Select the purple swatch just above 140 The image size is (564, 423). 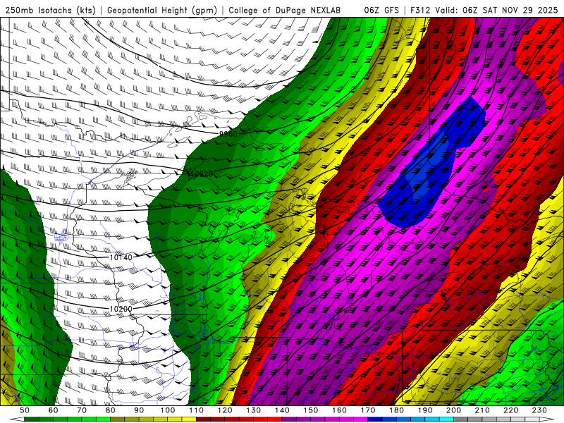[x=289, y=419]
